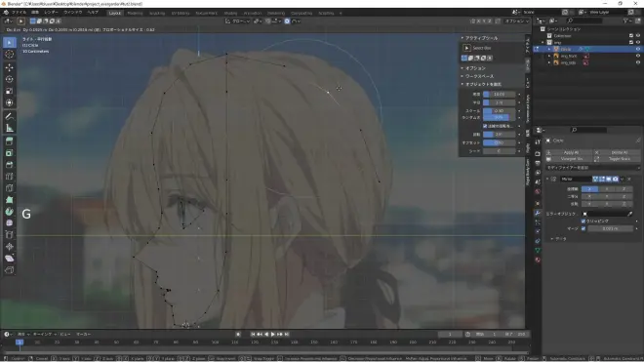Toggle the normal rotation checkbox in scatter panel
This screenshot has width=644, height=362.
pos(485,126)
